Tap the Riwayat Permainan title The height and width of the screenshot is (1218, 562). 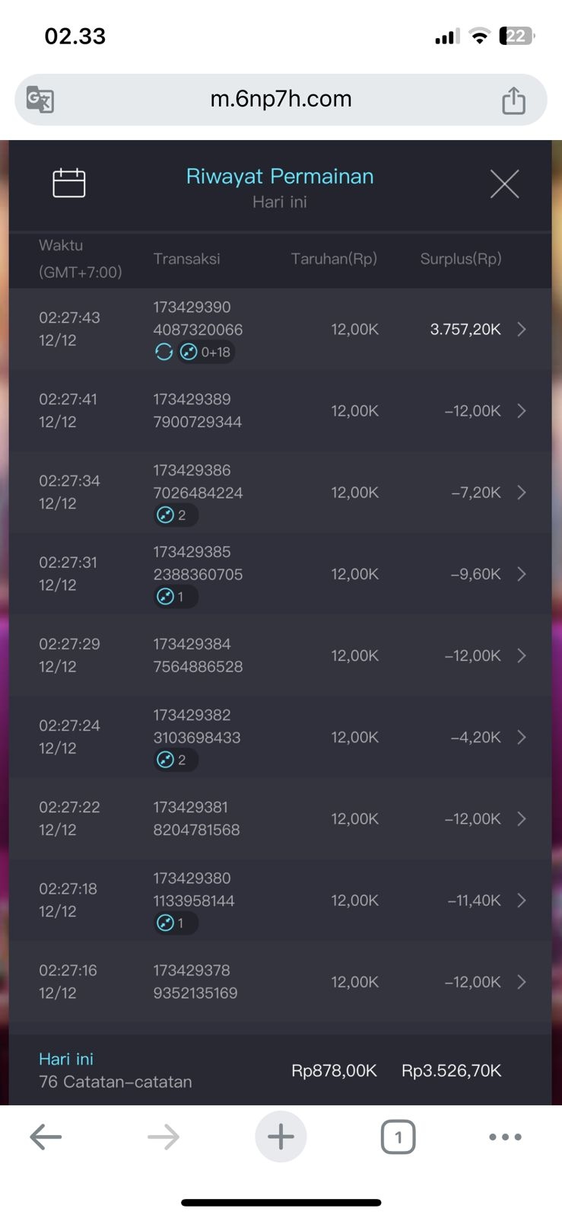click(280, 177)
